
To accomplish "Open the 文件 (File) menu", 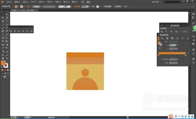I will point(9,2).
